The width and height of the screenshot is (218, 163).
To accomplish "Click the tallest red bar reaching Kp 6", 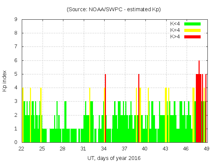I will tap(199, 68).
